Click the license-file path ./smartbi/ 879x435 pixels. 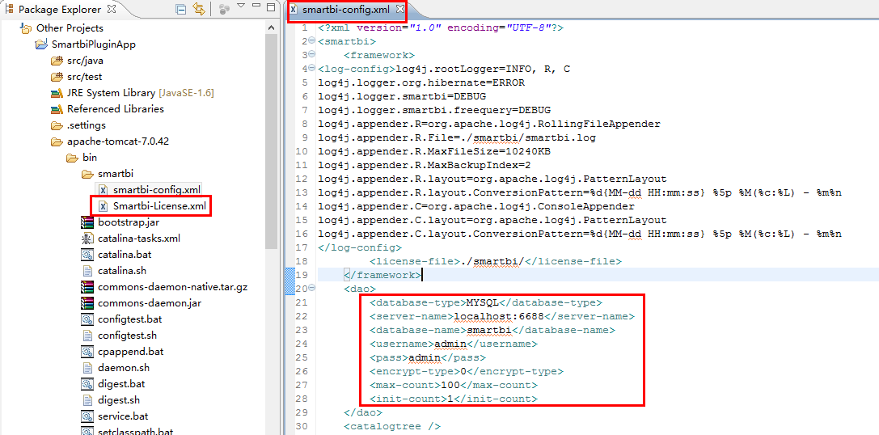(x=492, y=261)
